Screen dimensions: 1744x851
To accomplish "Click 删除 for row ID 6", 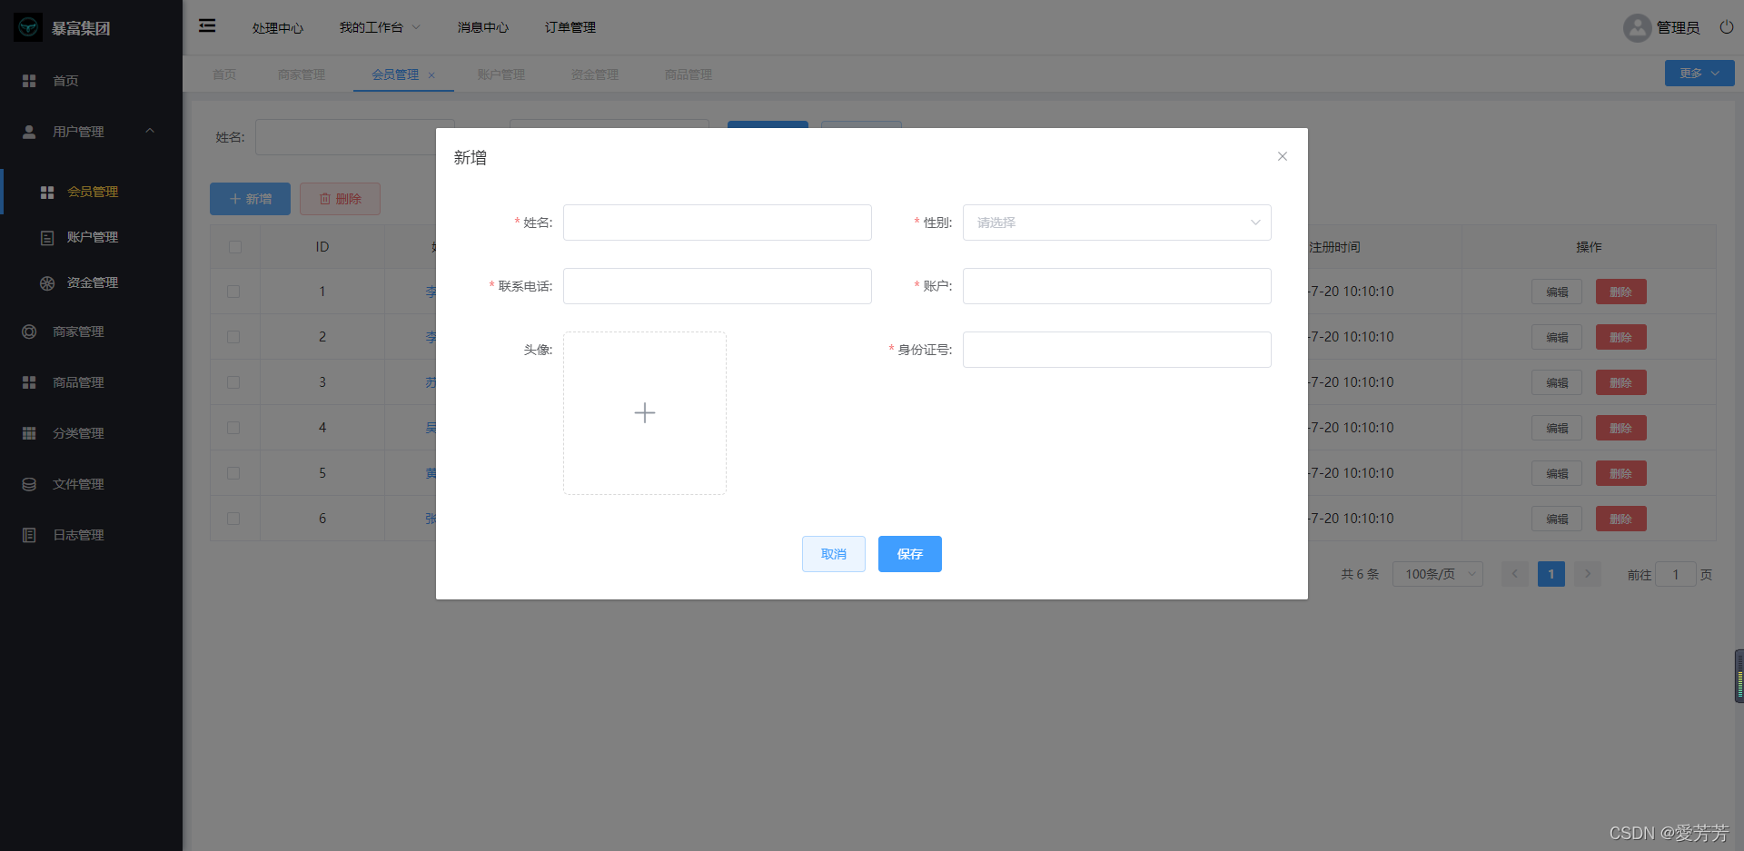I will pos(1621,519).
